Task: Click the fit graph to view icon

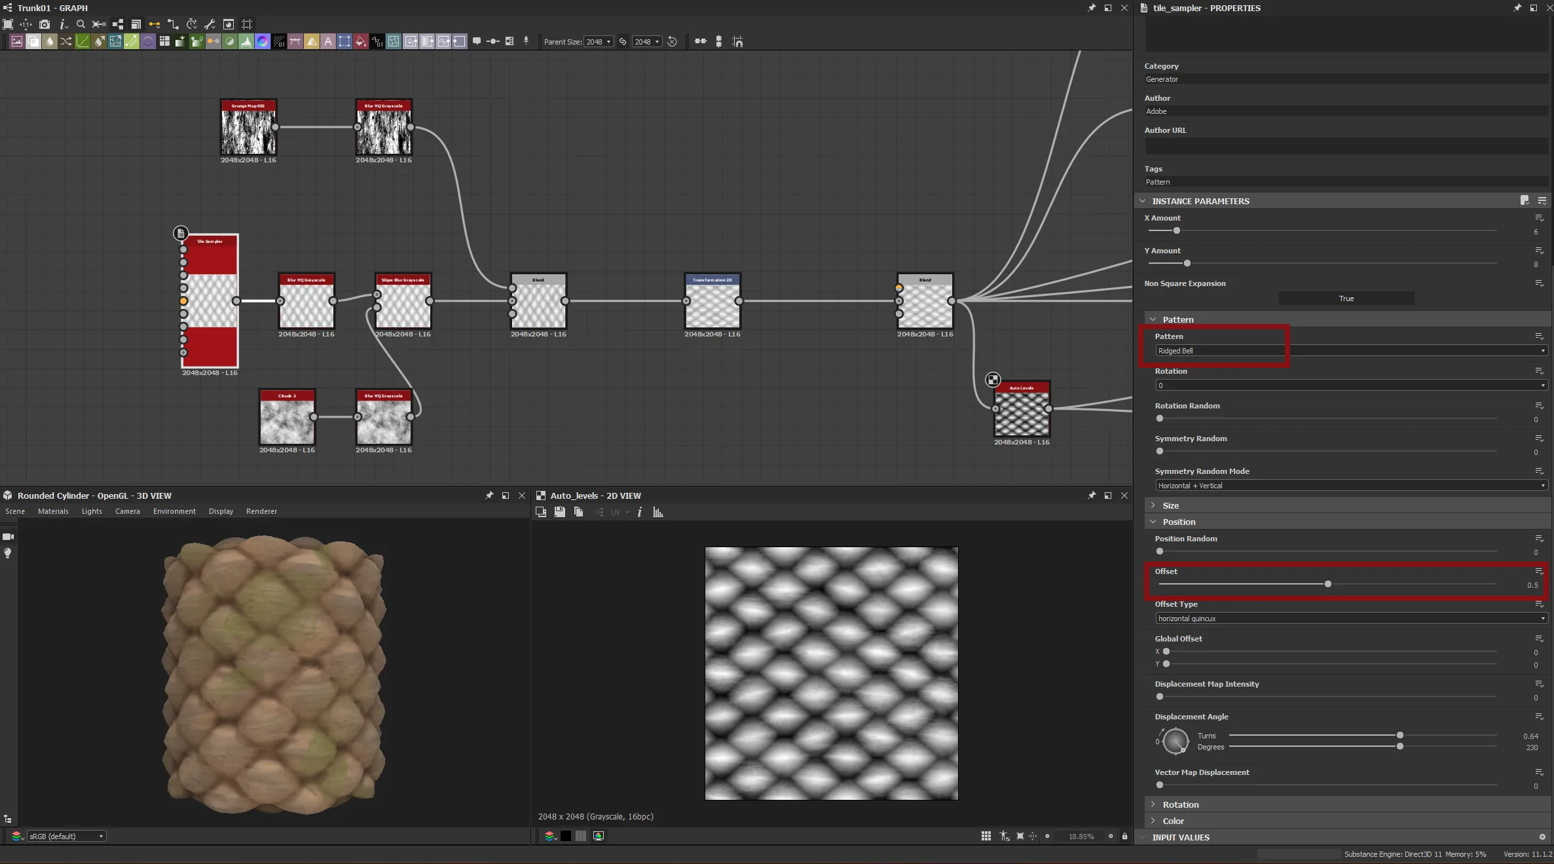Action: click(x=8, y=24)
